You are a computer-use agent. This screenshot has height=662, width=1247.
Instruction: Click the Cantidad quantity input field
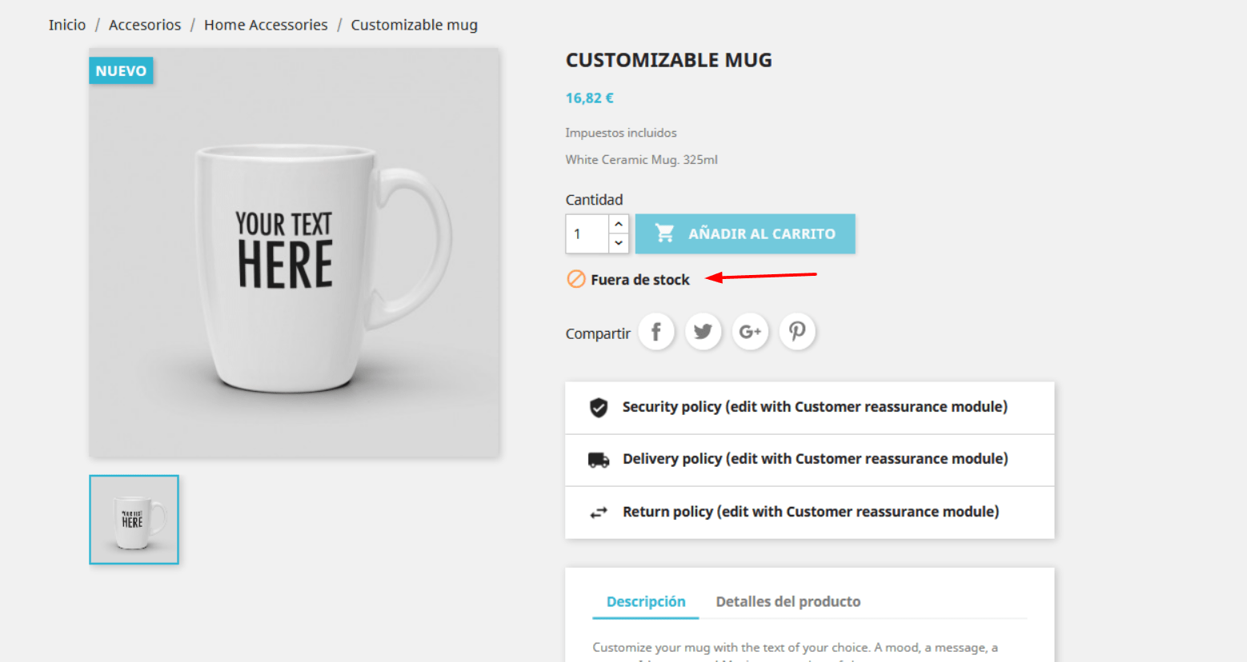coord(587,234)
